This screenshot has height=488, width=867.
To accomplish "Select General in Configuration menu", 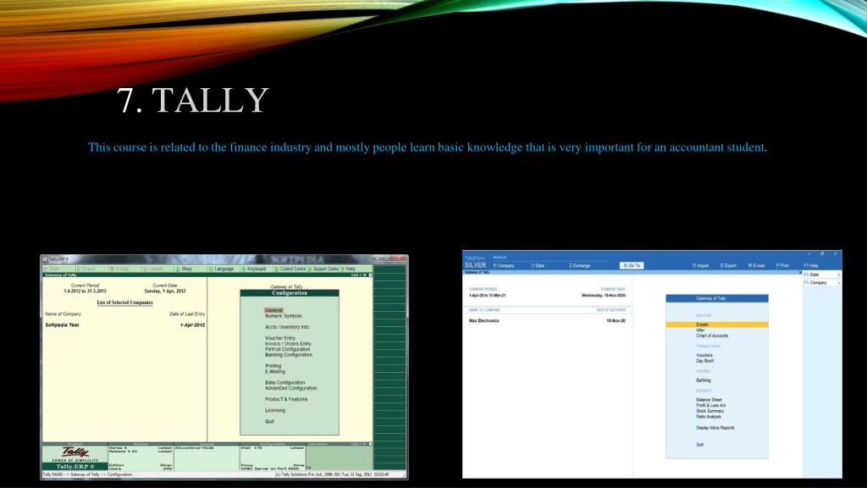I will (273, 310).
